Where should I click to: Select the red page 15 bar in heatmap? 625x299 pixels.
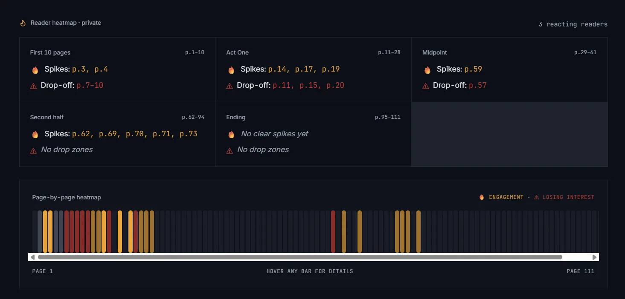[x=109, y=231]
